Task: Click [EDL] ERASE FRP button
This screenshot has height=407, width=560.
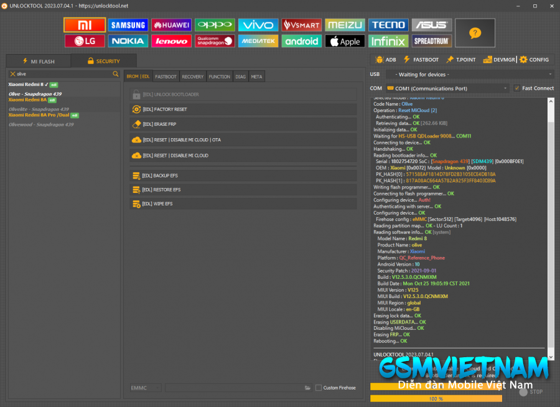Action: point(243,124)
